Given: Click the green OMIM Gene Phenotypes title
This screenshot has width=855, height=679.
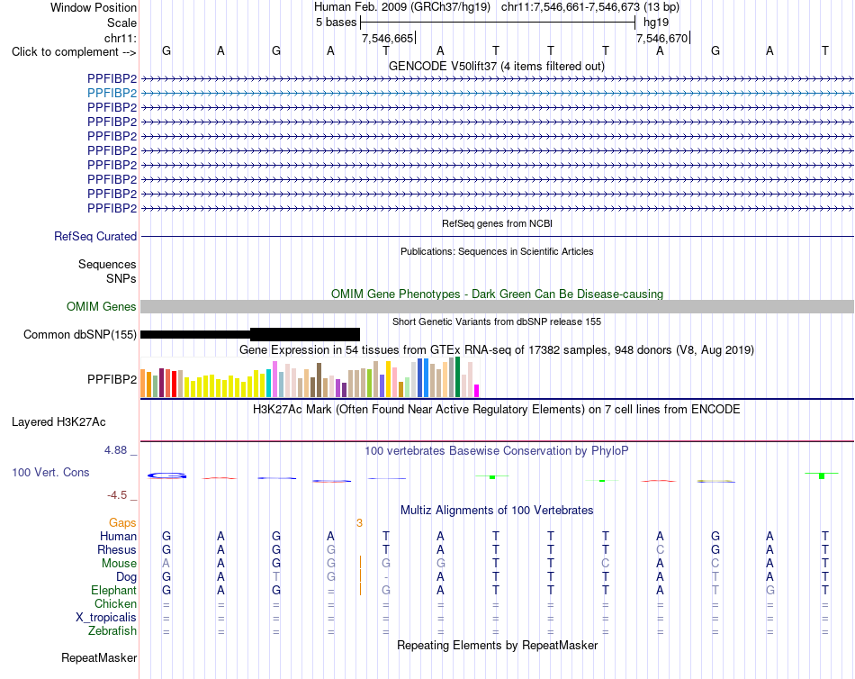Looking at the screenshot, I should click(x=497, y=294).
